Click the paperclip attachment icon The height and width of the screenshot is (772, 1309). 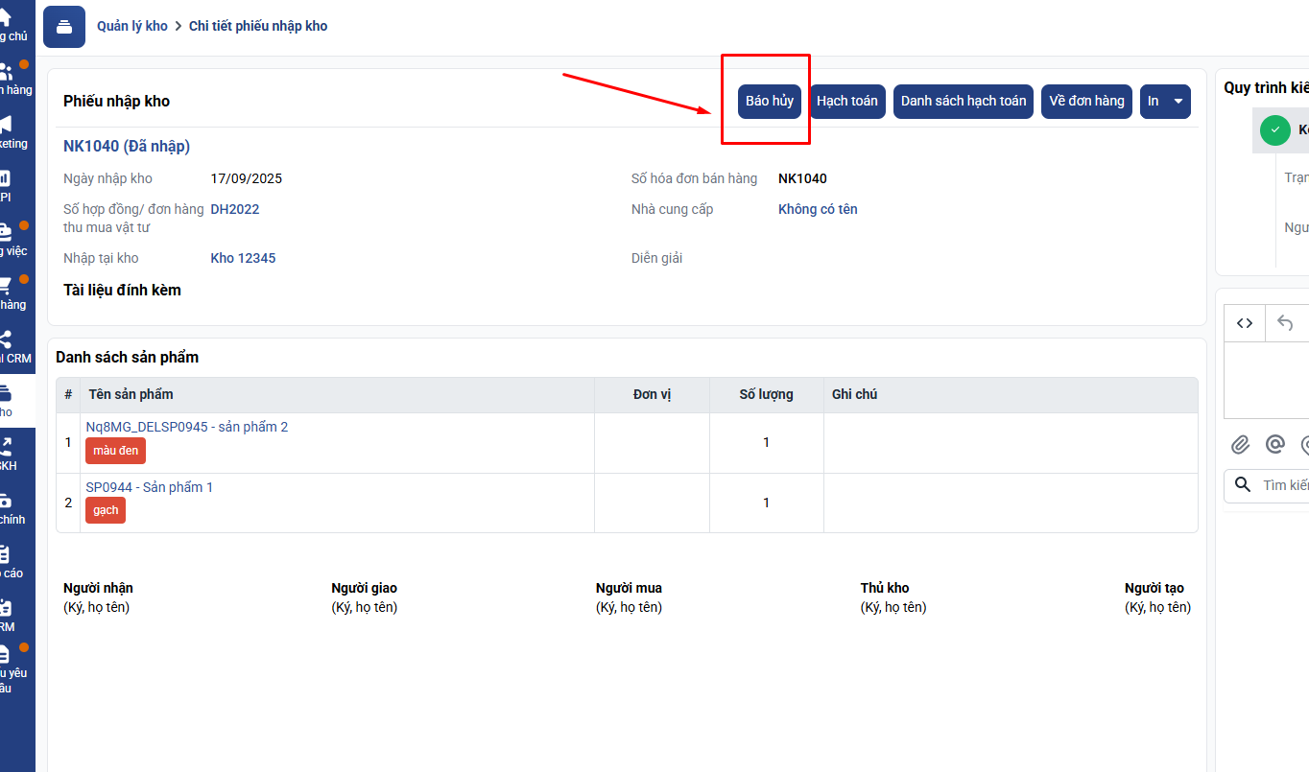(1241, 444)
